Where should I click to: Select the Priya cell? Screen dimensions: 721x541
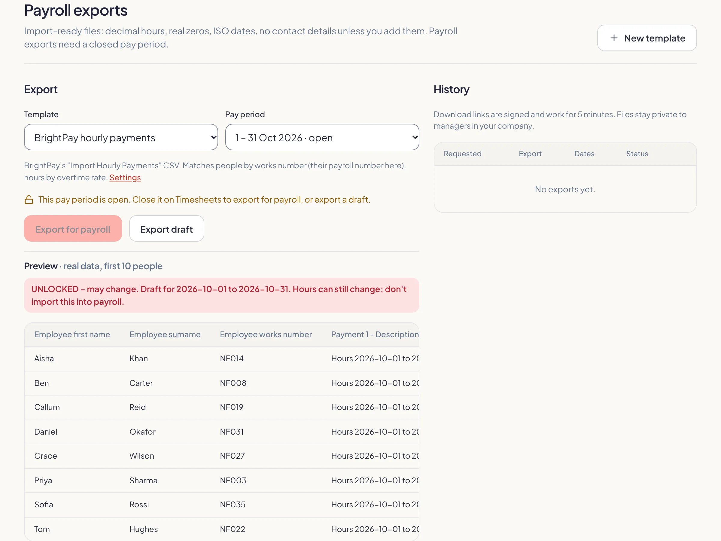coord(43,480)
